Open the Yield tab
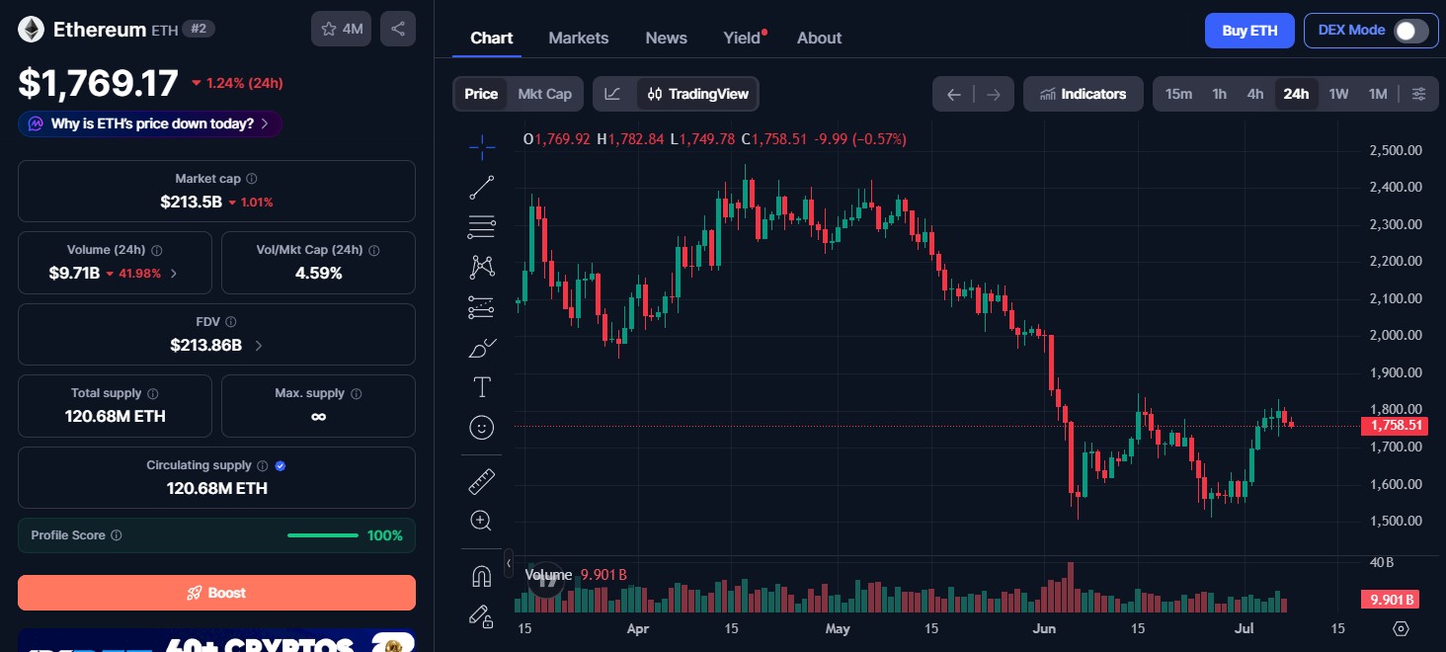This screenshot has height=652, width=1446. pos(744,38)
